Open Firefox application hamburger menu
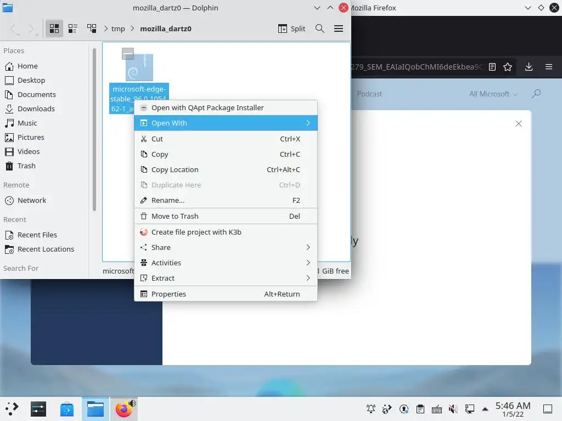Image resolution: width=562 pixels, height=421 pixels. coord(549,67)
